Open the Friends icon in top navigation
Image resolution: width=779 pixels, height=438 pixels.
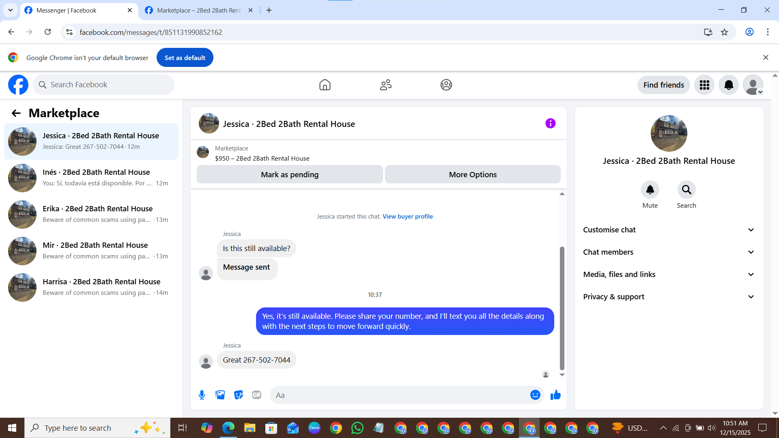point(386,85)
